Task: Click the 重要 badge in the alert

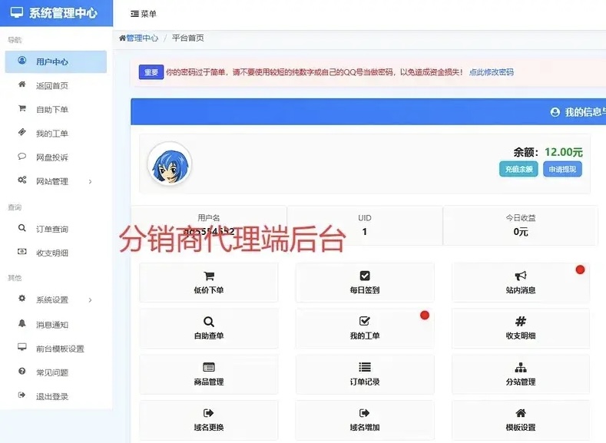Action: tap(151, 72)
